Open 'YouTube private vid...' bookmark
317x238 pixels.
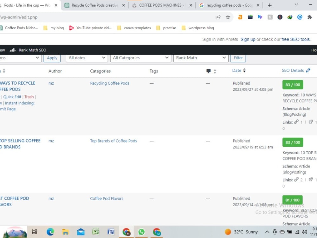click(x=90, y=28)
